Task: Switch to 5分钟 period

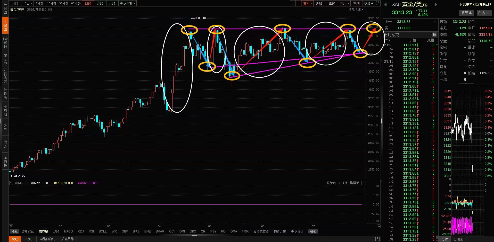Action: 39,3
